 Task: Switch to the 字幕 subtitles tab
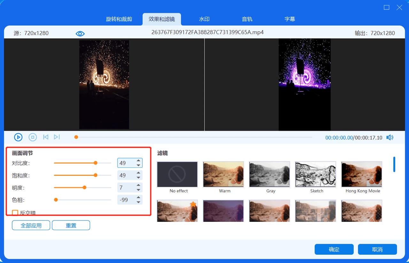click(x=289, y=19)
